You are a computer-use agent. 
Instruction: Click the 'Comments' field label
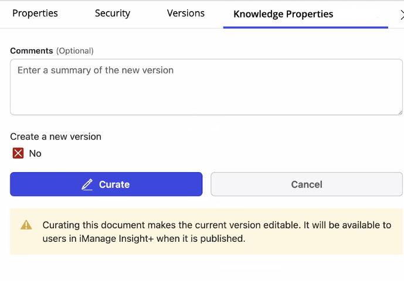pyautogui.click(x=32, y=51)
